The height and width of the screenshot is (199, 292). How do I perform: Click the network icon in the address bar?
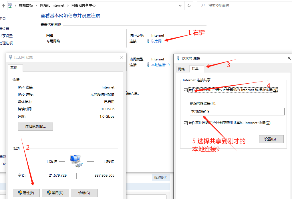click(x=10, y=5)
